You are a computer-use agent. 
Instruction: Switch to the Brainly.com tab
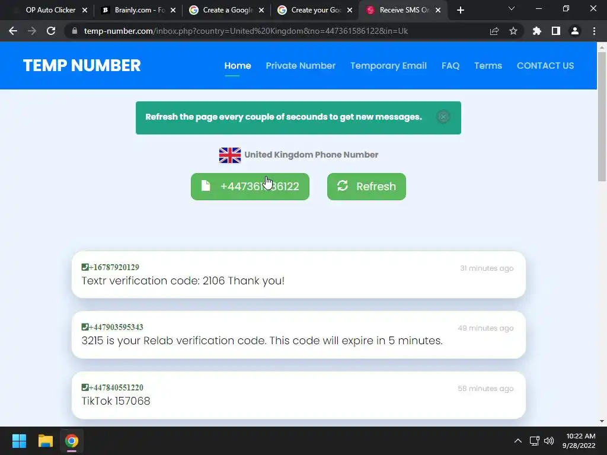[138, 10]
